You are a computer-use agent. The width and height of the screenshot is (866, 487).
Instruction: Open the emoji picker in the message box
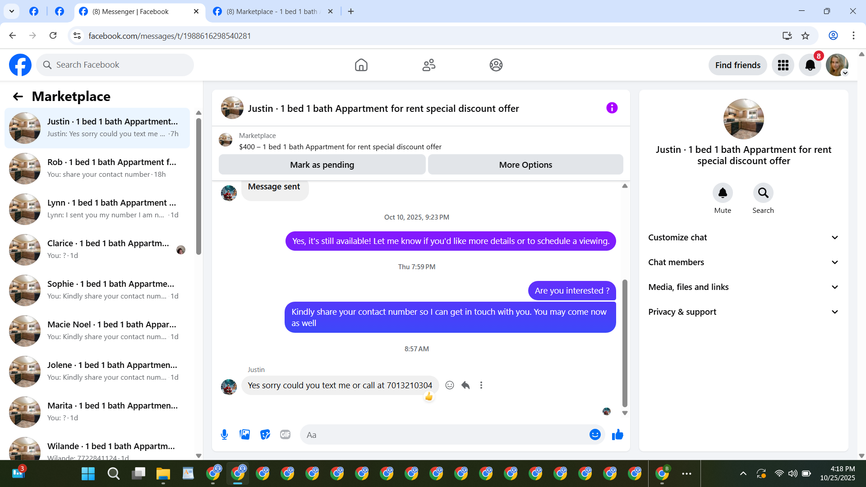(595, 435)
